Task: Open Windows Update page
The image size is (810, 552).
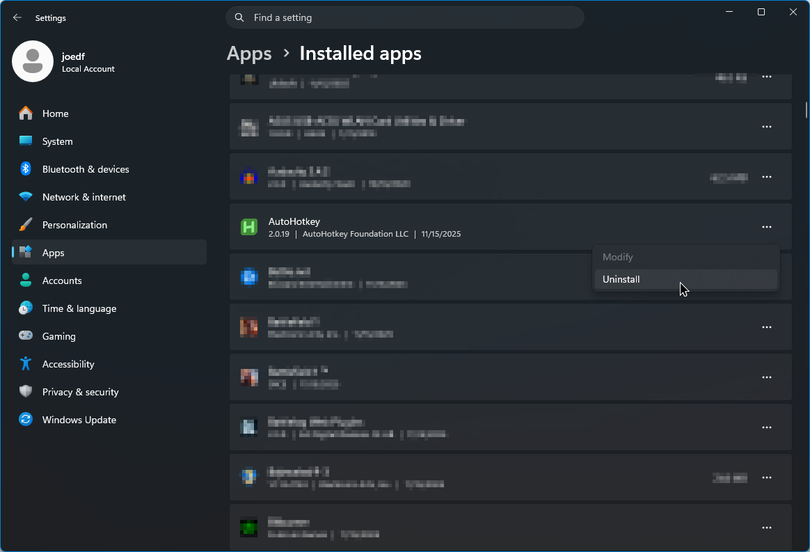Action: 109,420
